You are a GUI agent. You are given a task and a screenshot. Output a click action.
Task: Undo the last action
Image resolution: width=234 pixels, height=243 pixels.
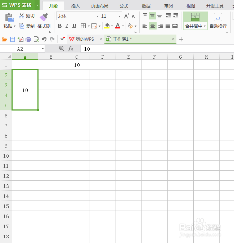coord(44,39)
